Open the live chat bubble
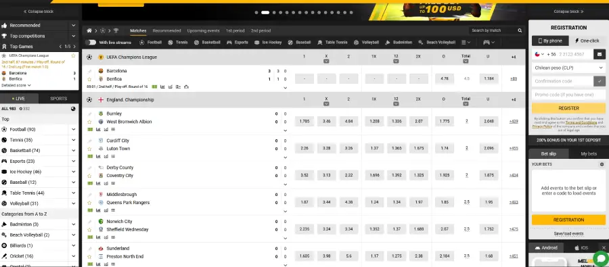Viewport: 609px width, 267px height. click(x=602, y=258)
